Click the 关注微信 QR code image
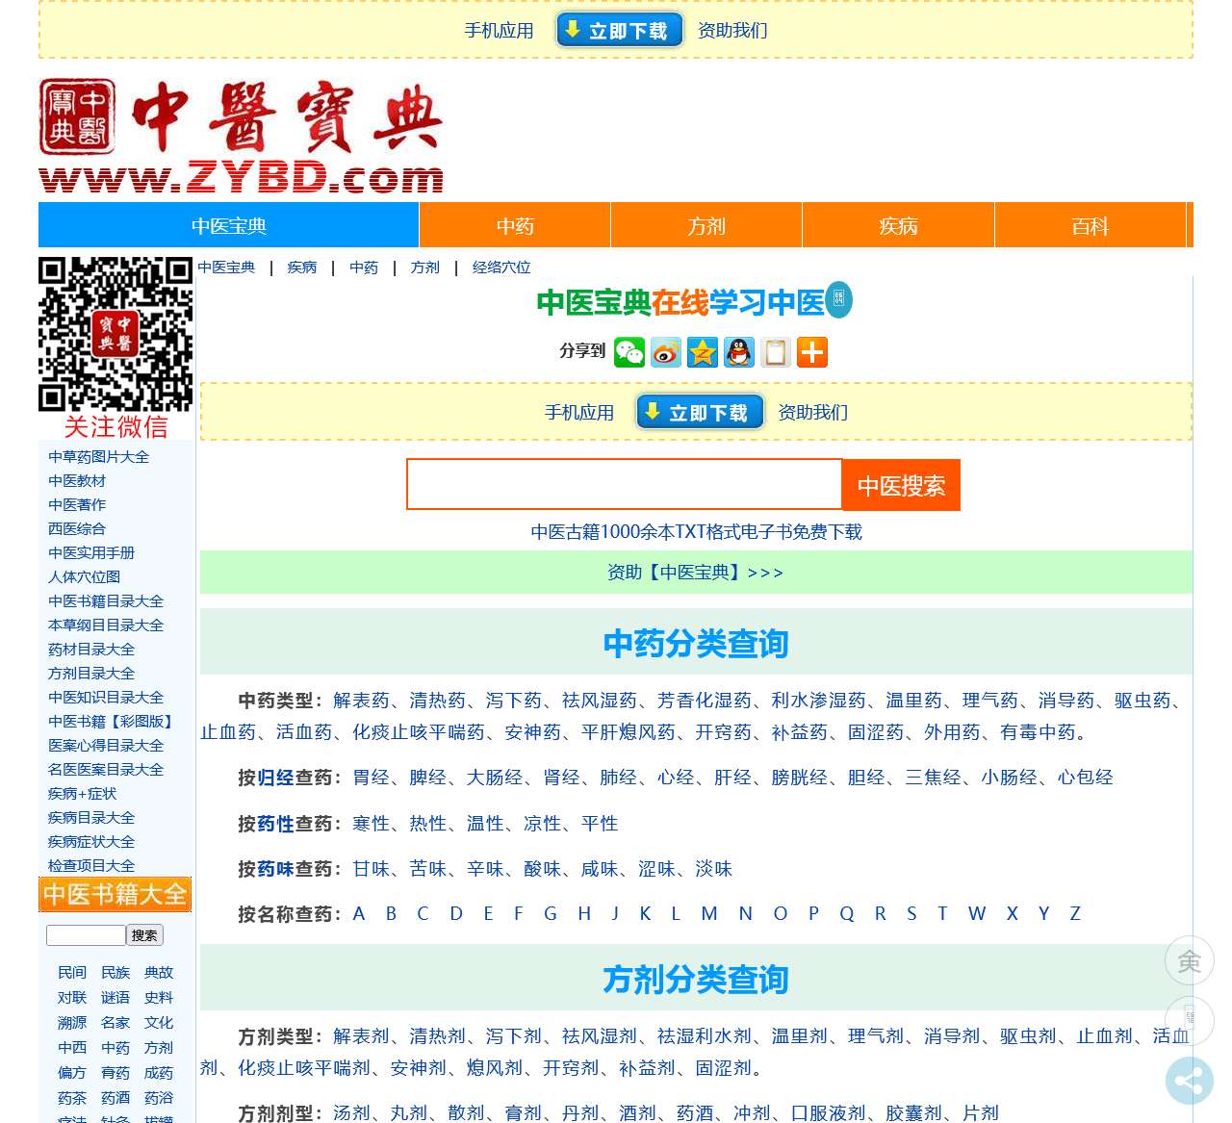 coord(115,336)
